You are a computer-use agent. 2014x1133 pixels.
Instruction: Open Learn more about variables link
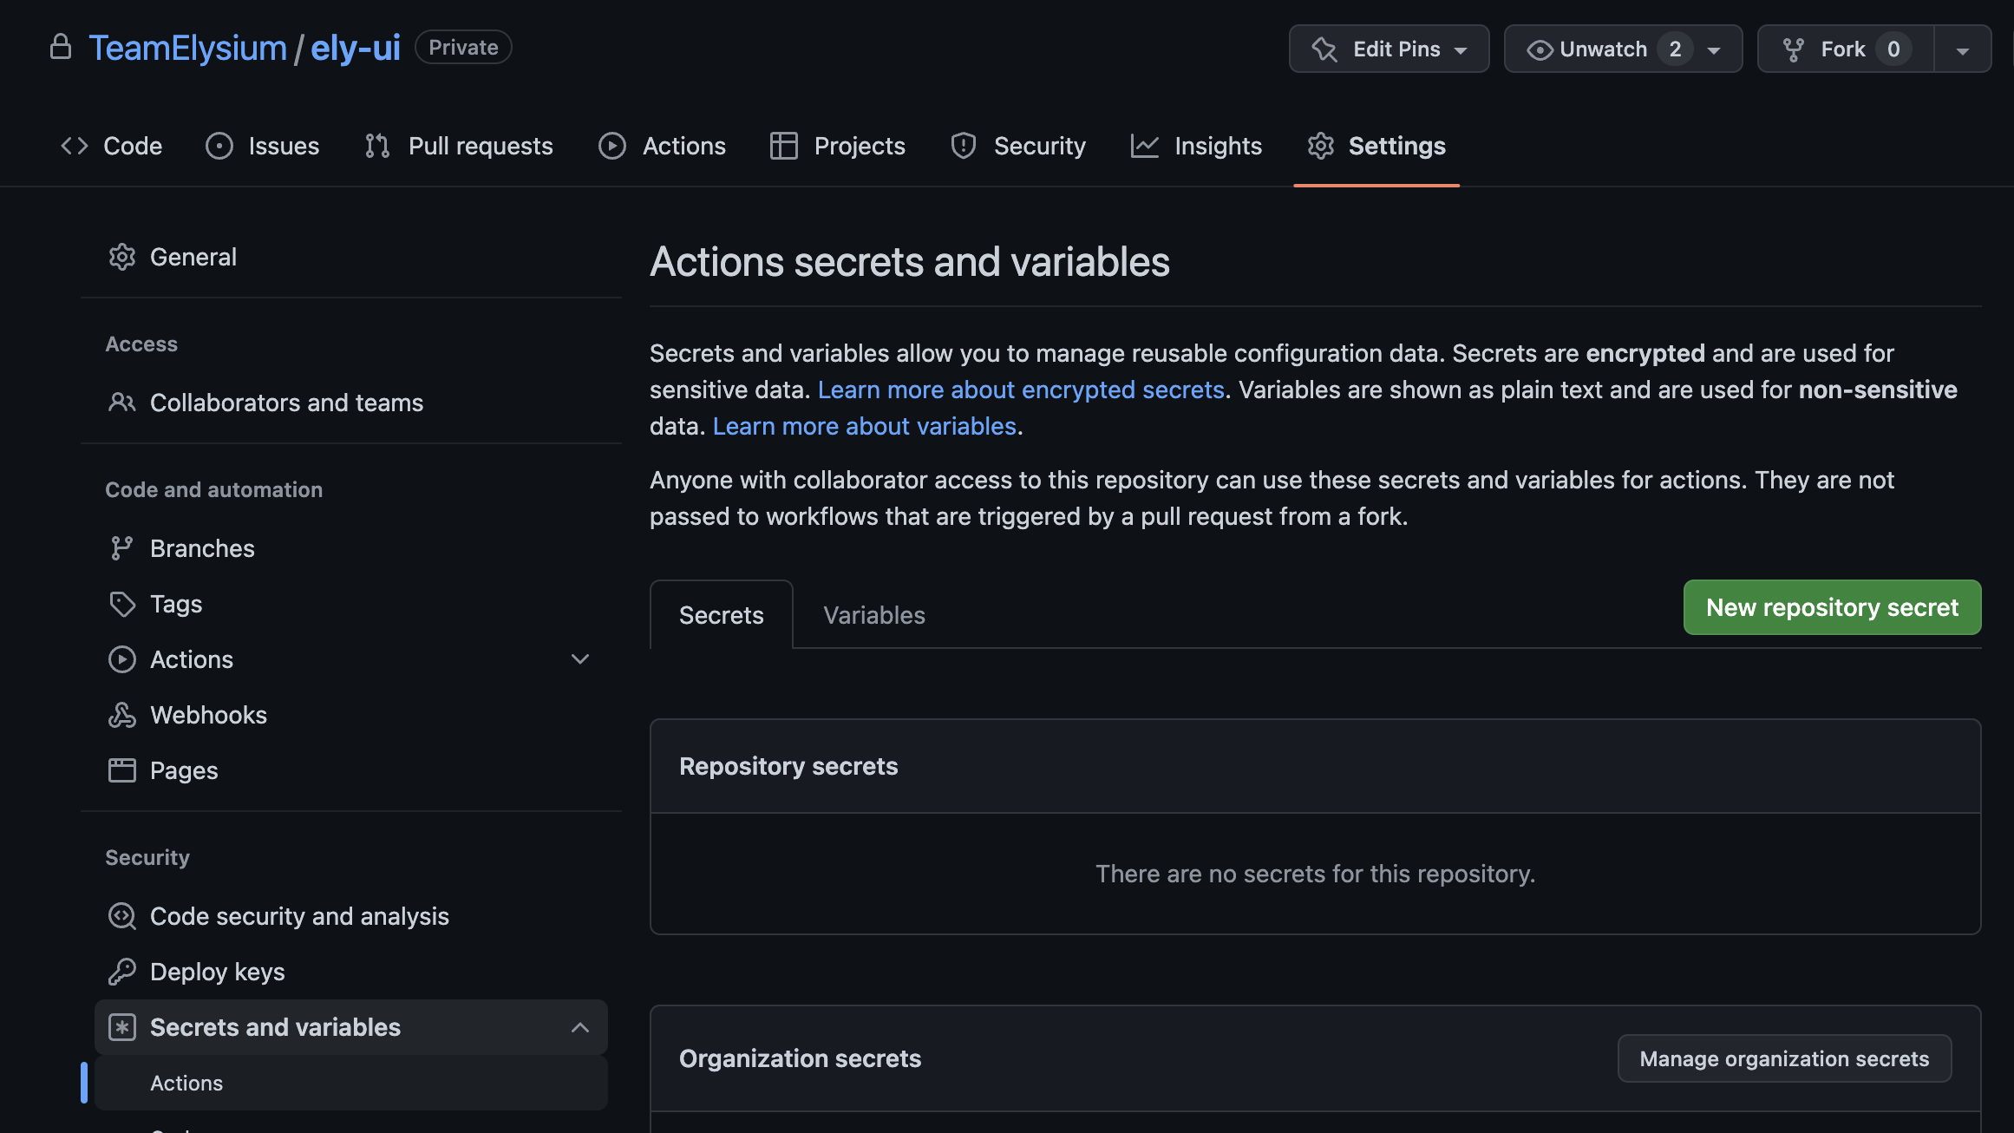865,426
